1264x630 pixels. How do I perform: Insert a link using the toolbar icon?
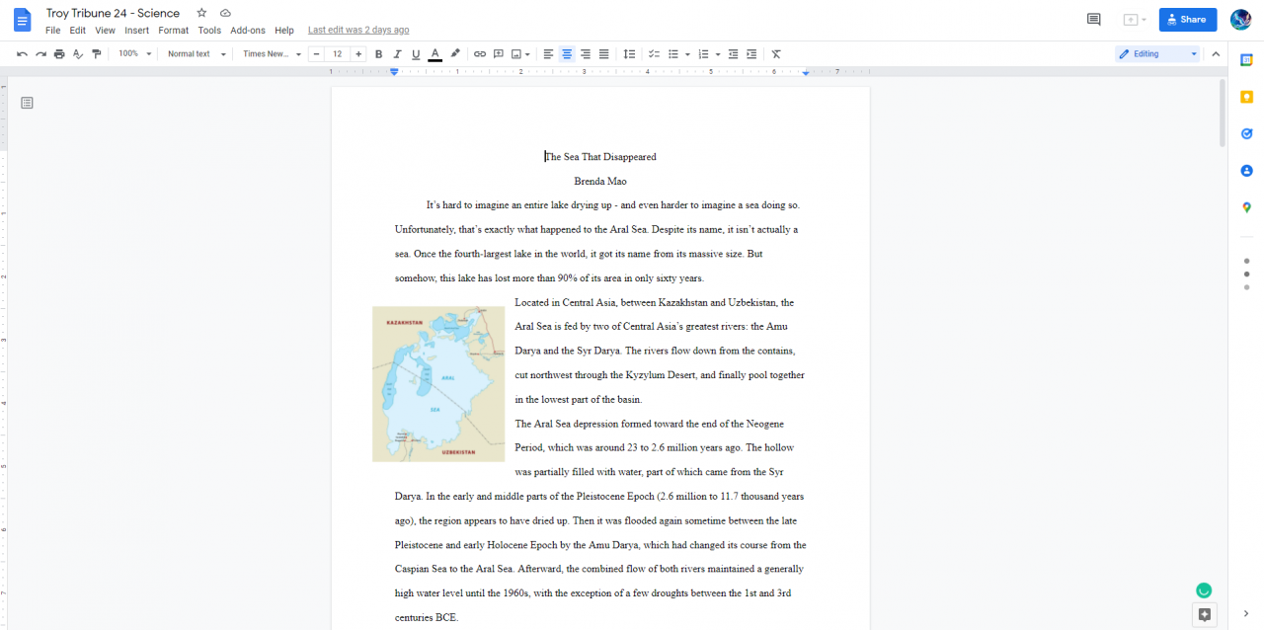(x=480, y=54)
